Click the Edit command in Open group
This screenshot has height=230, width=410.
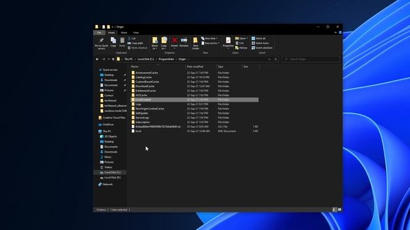240,43
